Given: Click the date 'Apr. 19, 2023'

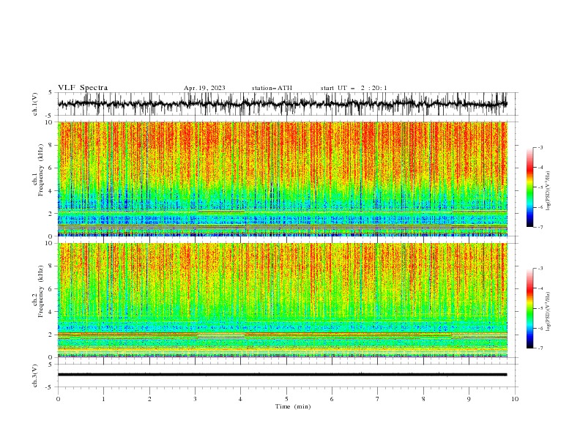Looking at the screenshot, I should (x=204, y=88).
